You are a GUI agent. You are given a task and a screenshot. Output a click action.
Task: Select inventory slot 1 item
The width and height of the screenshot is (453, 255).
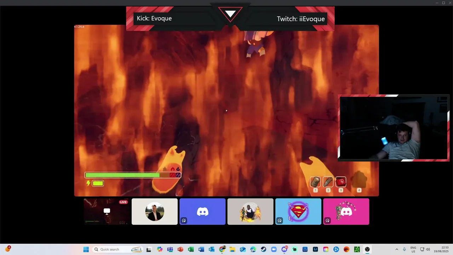pyautogui.click(x=315, y=182)
